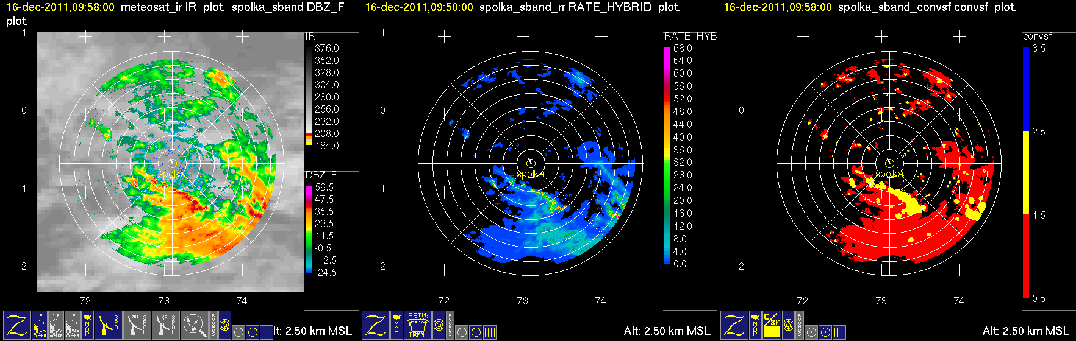
Task: Toggle the range rings icon in the middle panel
Action: [439, 325]
